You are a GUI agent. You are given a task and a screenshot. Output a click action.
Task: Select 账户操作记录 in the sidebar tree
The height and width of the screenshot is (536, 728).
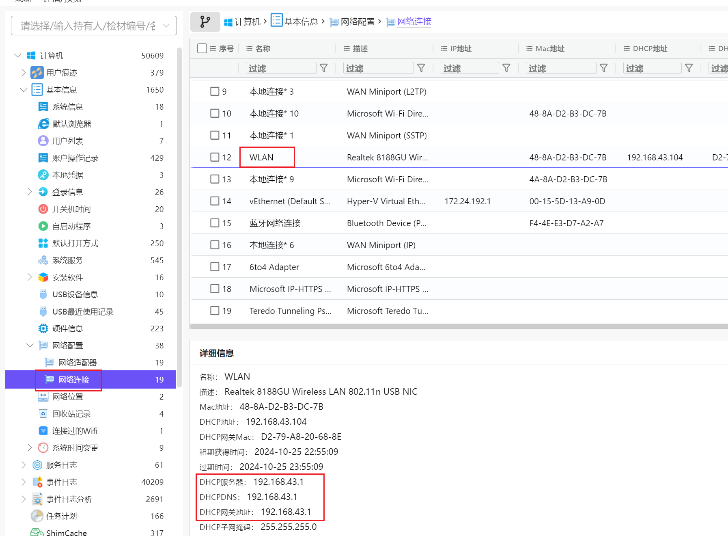point(75,158)
